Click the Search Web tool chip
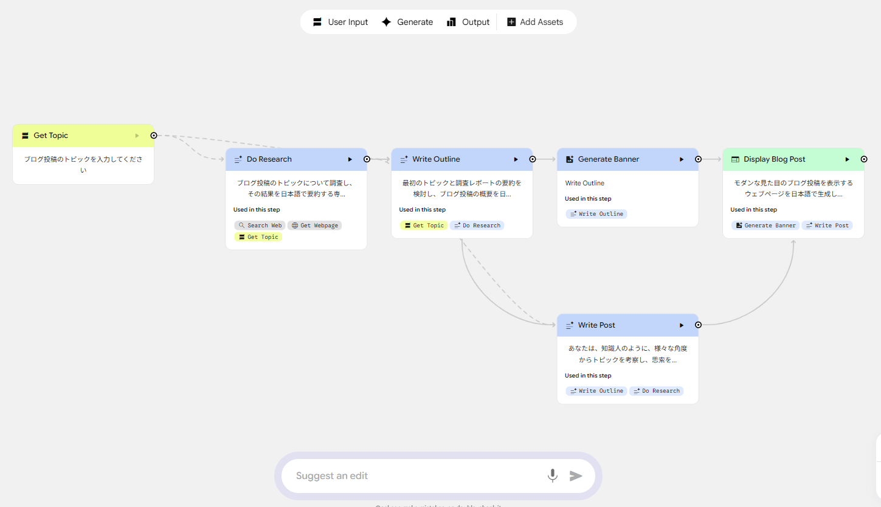The image size is (881, 507). 260,226
